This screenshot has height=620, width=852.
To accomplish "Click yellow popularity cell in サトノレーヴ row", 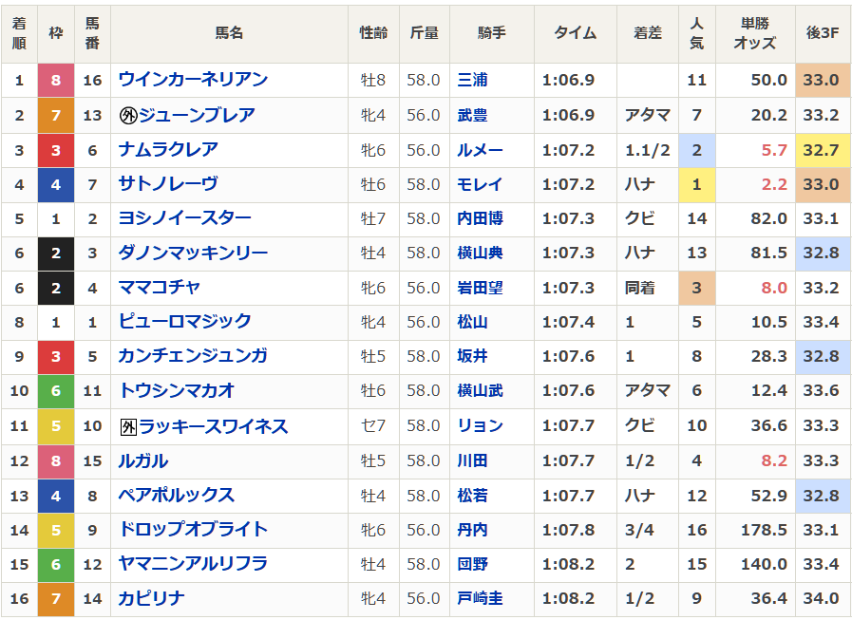I will 696,184.
